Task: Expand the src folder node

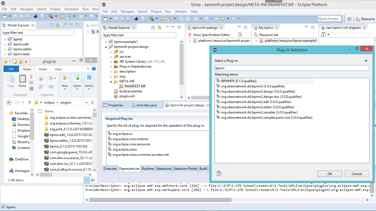Action: [x=111, y=52]
